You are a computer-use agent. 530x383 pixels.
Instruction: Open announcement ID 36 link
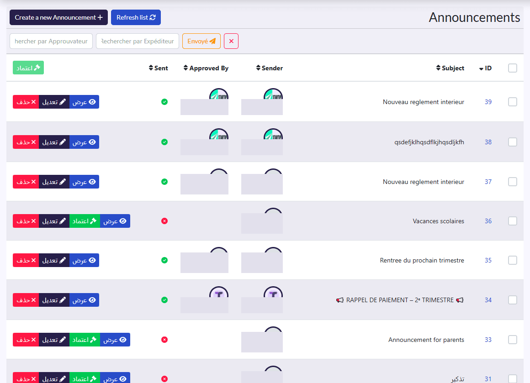488,221
